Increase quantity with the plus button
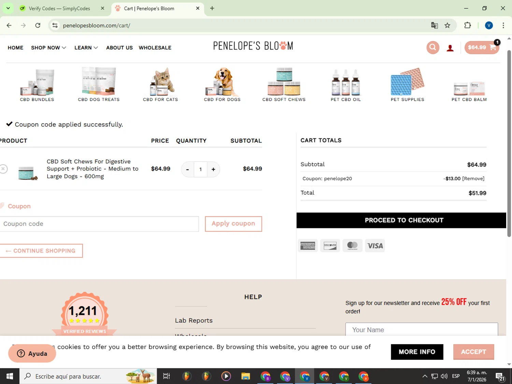The image size is (512, 384). click(213, 169)
